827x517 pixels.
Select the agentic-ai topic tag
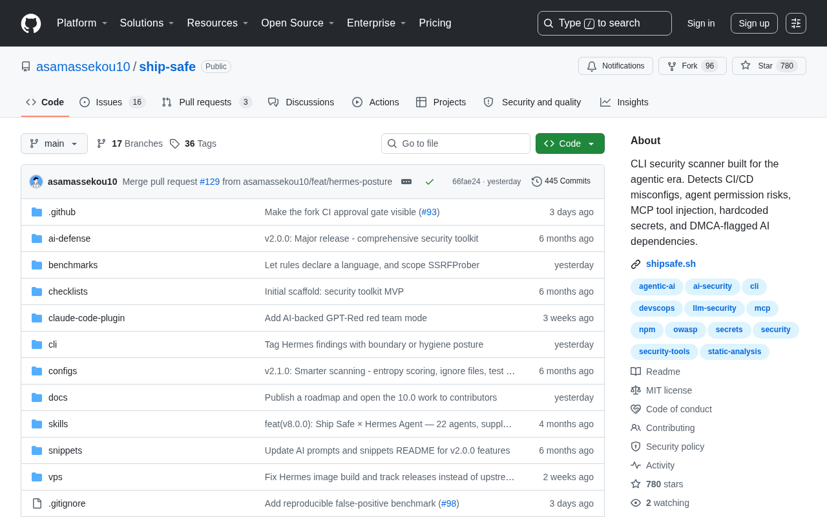click(657, 286)
